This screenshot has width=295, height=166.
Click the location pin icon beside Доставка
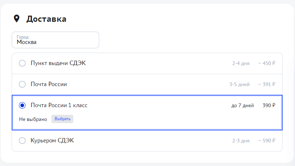click(x=16, y=19)
